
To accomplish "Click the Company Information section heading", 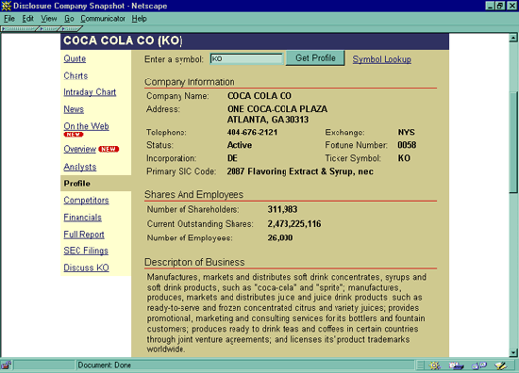I will tap(190, 82).
